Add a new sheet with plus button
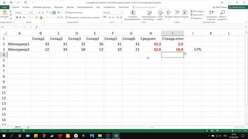The image size is (248, 139). pos(28,127)
